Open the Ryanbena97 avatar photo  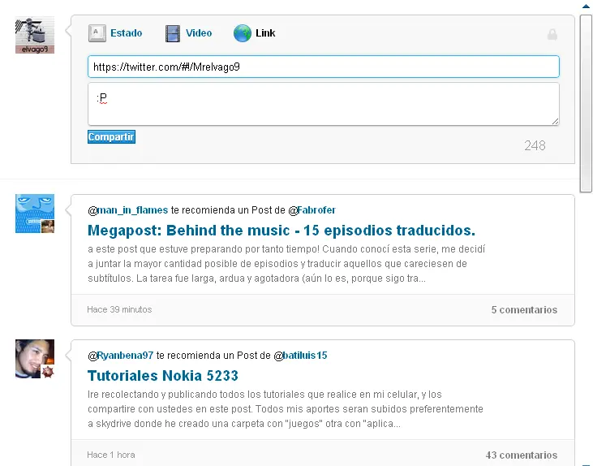click(x=35, y=359)
